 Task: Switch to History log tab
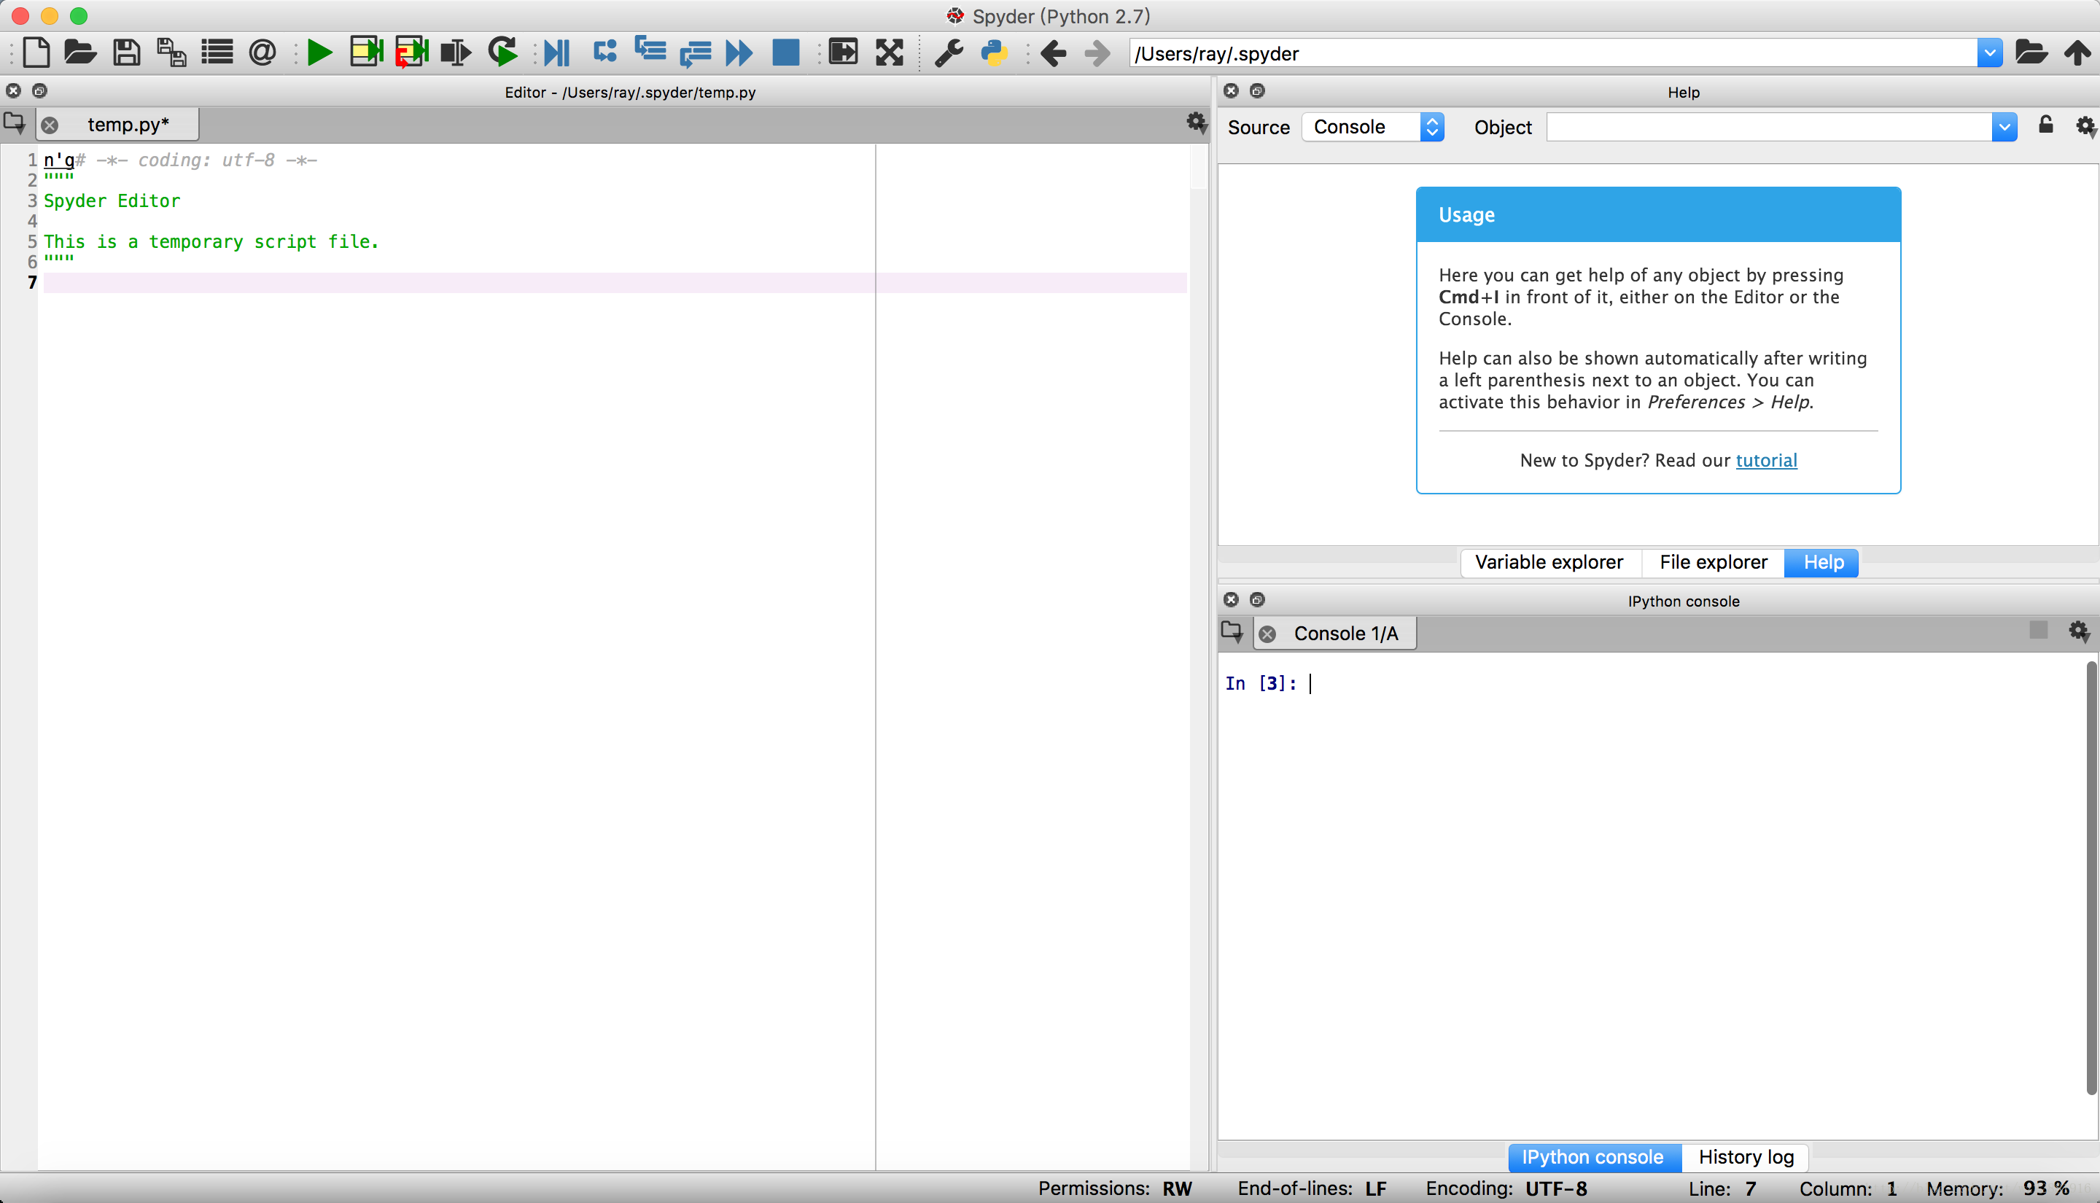(1746, 1158)
